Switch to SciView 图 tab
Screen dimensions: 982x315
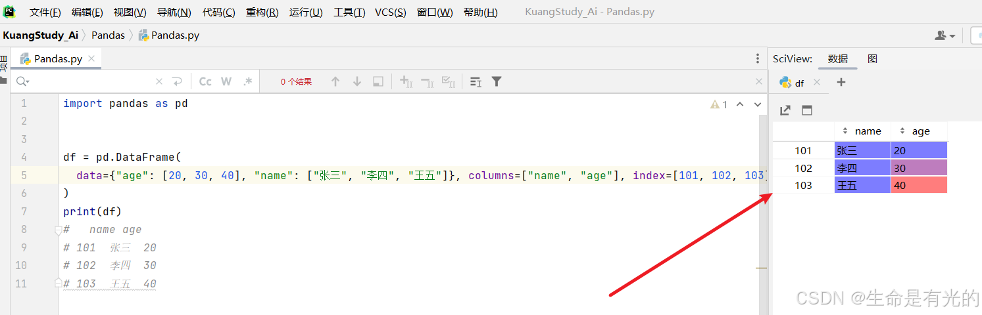coord(872,58)
